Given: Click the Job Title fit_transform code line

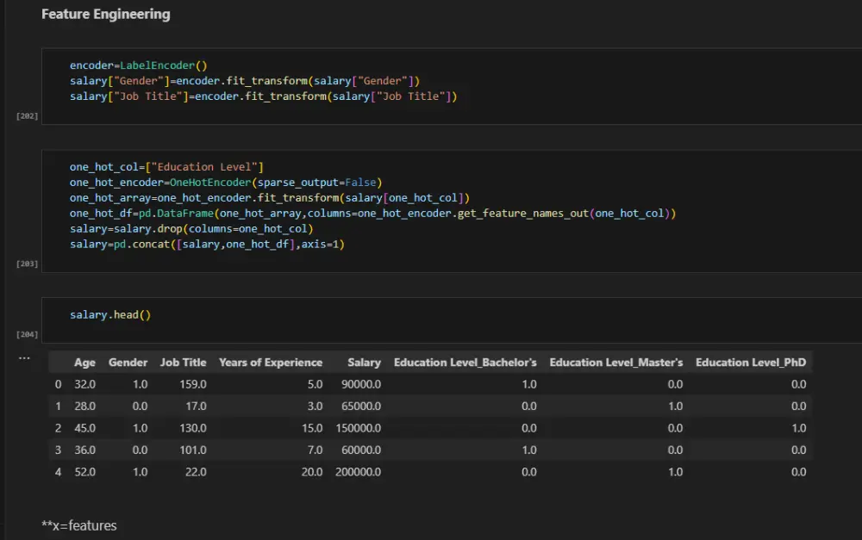Looking at the screenshot, I should point(263,96).
